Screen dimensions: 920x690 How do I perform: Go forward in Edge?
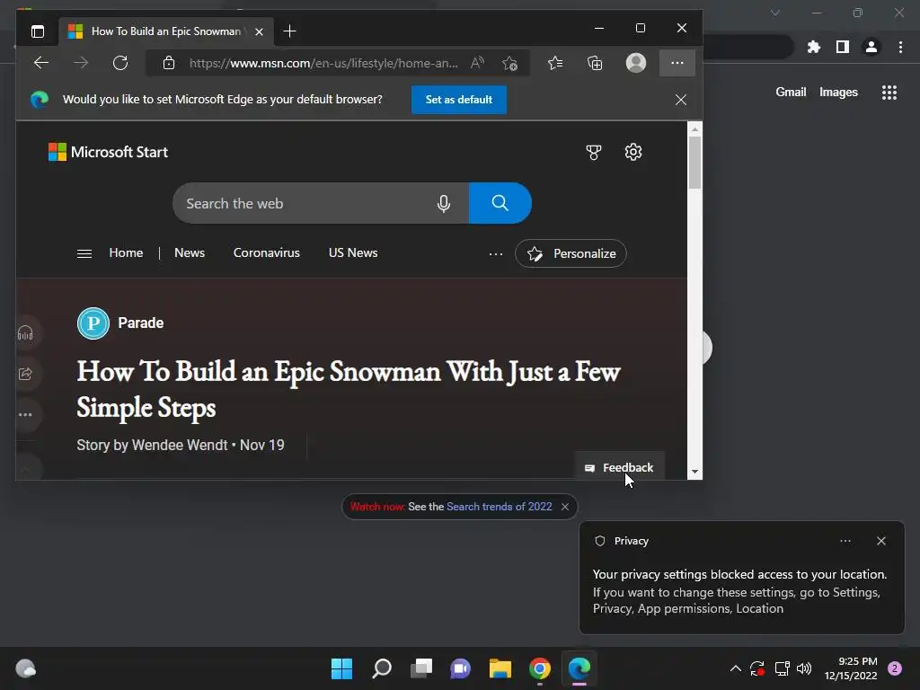(x=81, y=63)
